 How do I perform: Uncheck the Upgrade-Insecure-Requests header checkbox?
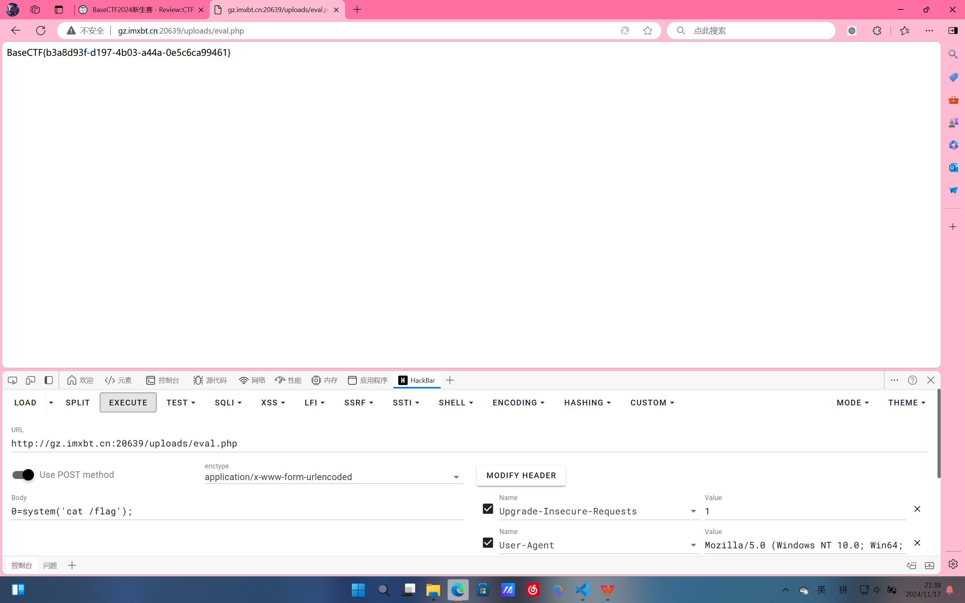pos(488,509)
